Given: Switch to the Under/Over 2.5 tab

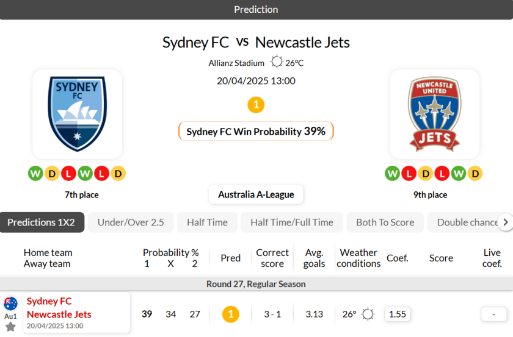Looking at the screenshot, I should (131, 222).
